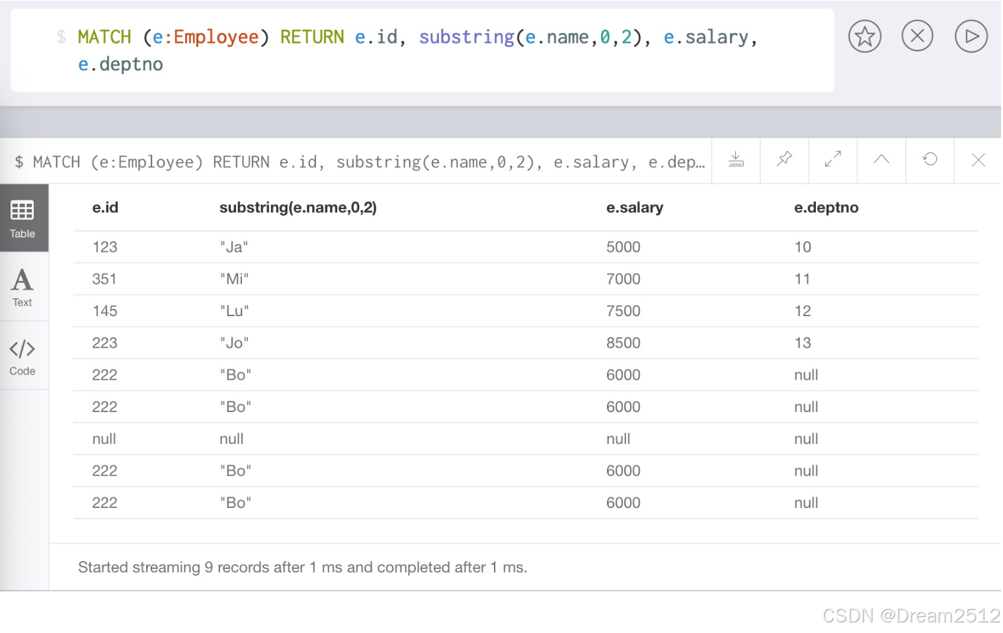This screenshot has height=633, width=1003.
Task: Select name cell "Mi"
Action: (234, 279)
